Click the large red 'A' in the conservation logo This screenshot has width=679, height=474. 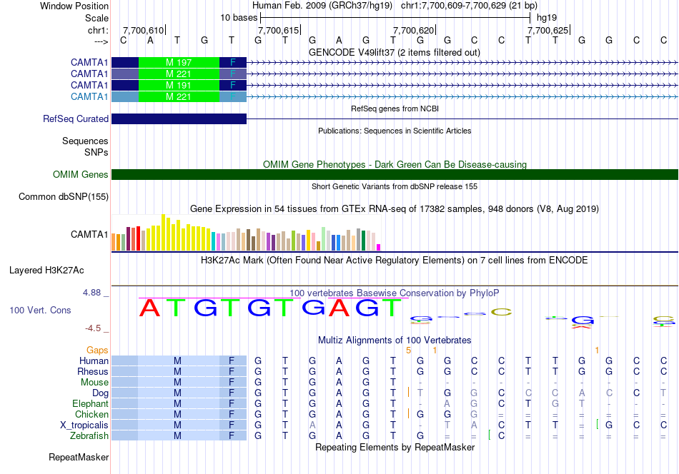pyautogui.click(x=149, y=308)
